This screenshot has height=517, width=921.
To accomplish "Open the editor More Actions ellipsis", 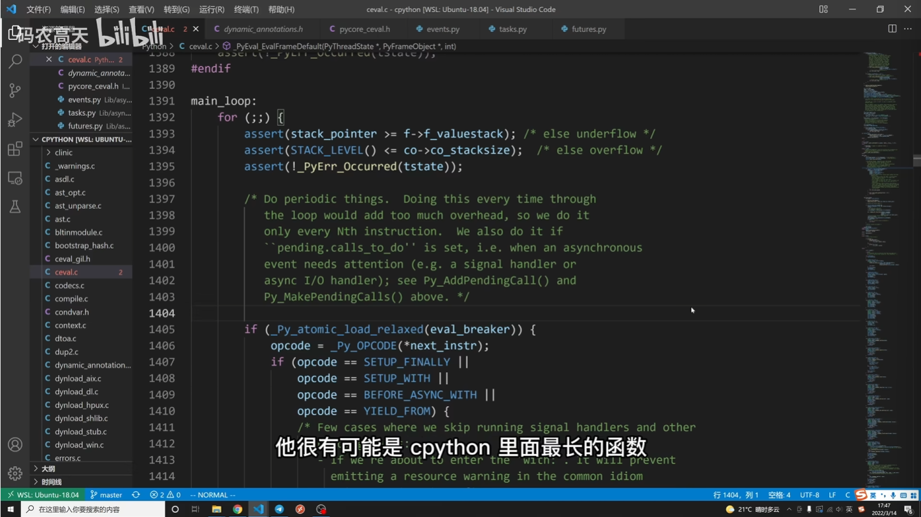I will (908, 29).
